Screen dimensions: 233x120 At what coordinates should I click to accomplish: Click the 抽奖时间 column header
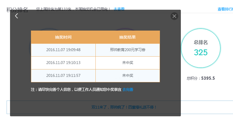63,37
